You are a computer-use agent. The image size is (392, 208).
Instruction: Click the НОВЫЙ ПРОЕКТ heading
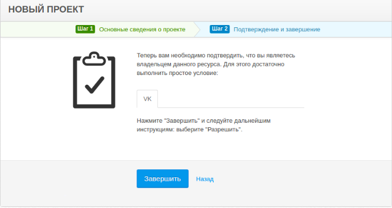coord(46,10)
